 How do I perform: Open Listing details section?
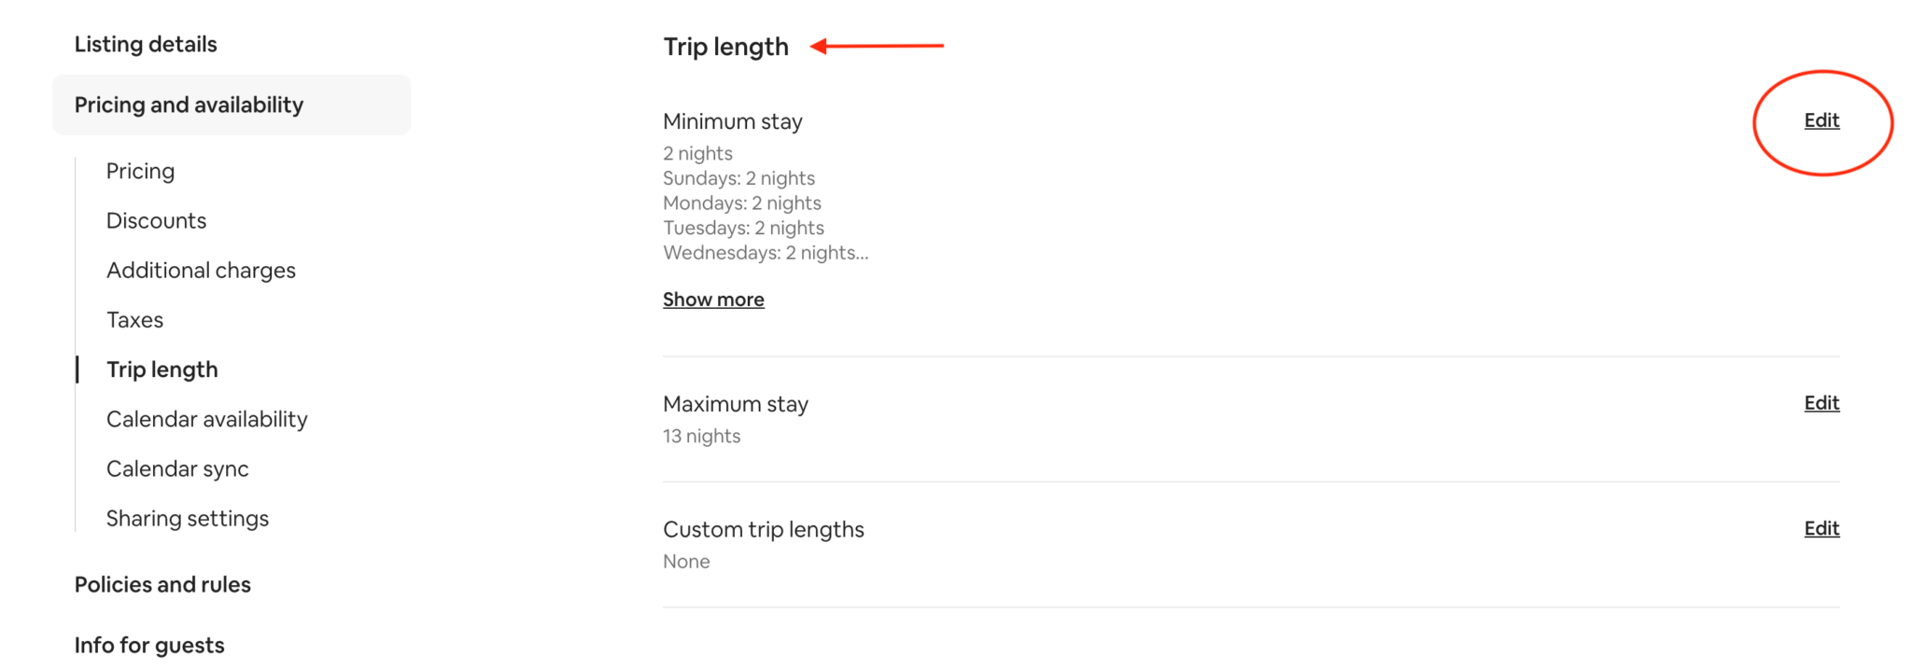[x=145, y=43]
